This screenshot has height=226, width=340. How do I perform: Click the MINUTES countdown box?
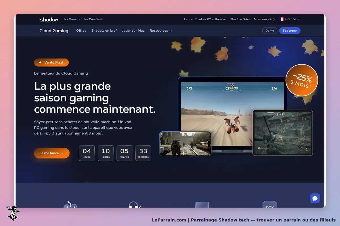coord(124,153)
